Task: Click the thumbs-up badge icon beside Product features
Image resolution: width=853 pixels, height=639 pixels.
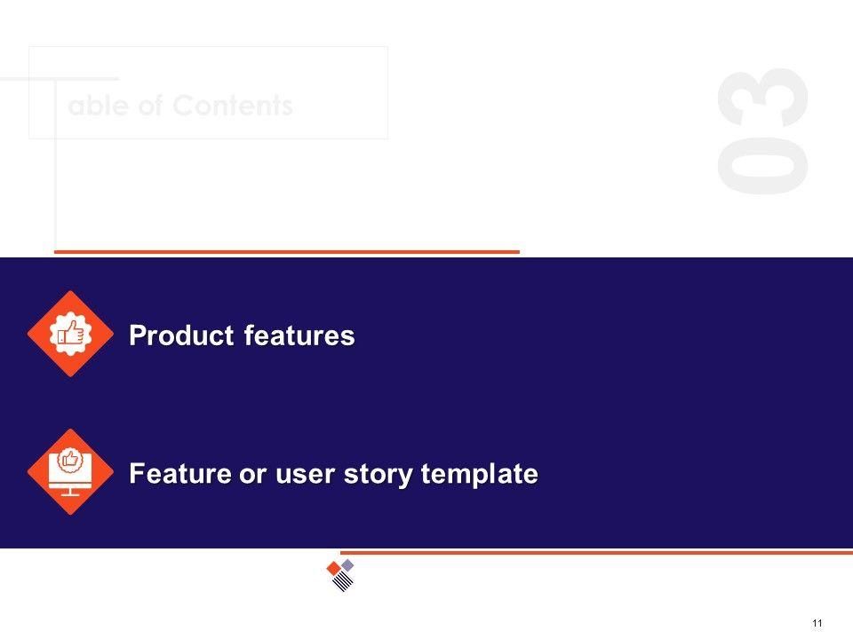Action: coord(70,335)
